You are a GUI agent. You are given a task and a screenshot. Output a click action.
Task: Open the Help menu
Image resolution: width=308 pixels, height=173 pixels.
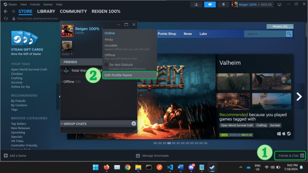(59, 4)
